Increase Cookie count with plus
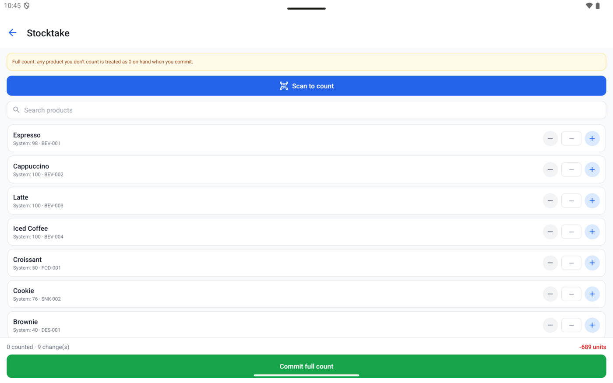 pos(592,294)
